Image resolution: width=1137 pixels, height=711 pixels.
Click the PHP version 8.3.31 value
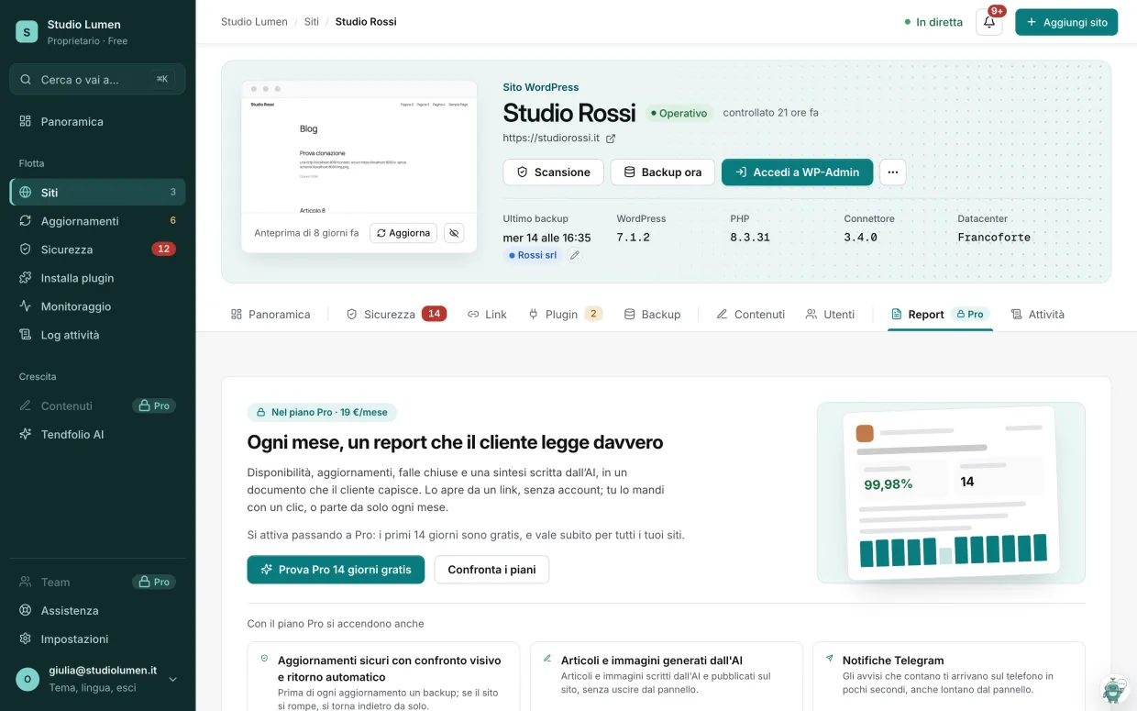coord(750,237)
